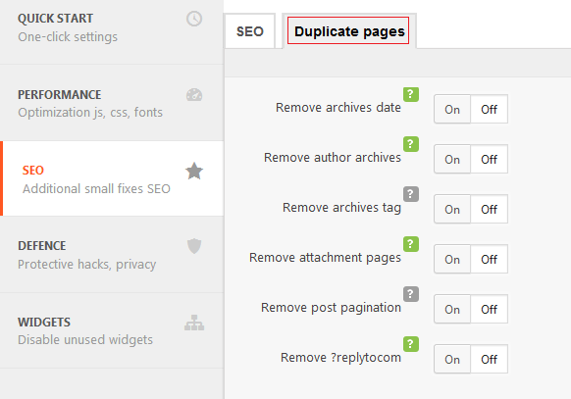Viewport: 571px width, 399px height.
Task: Switch to the SEO tab
Action: [250, 31]
